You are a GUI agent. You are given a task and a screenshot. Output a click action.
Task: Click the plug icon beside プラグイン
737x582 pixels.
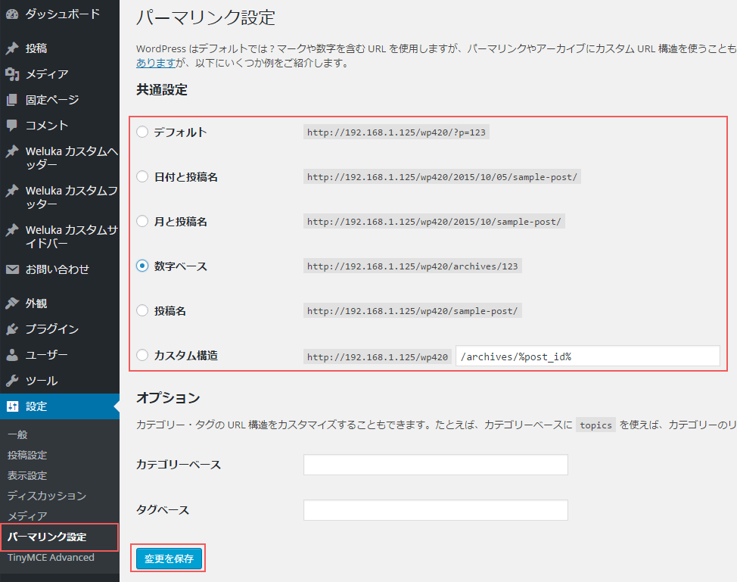pos(12,329)
